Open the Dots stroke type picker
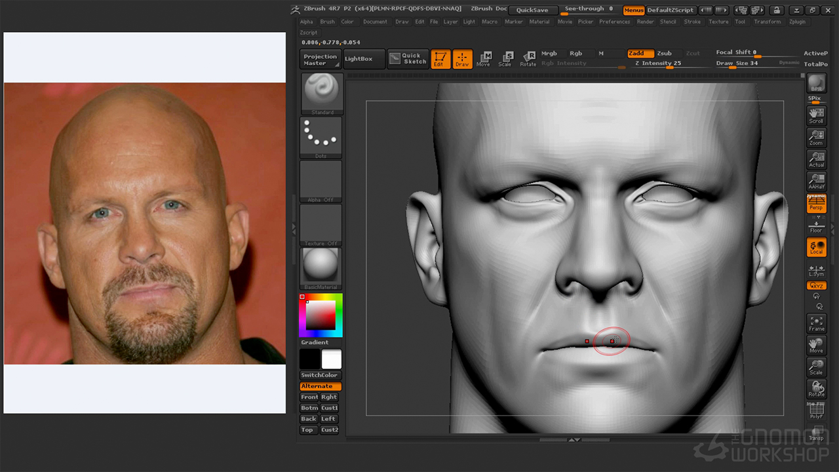The height and width of the screenshot is (472, 839). [x=321, y=137]
